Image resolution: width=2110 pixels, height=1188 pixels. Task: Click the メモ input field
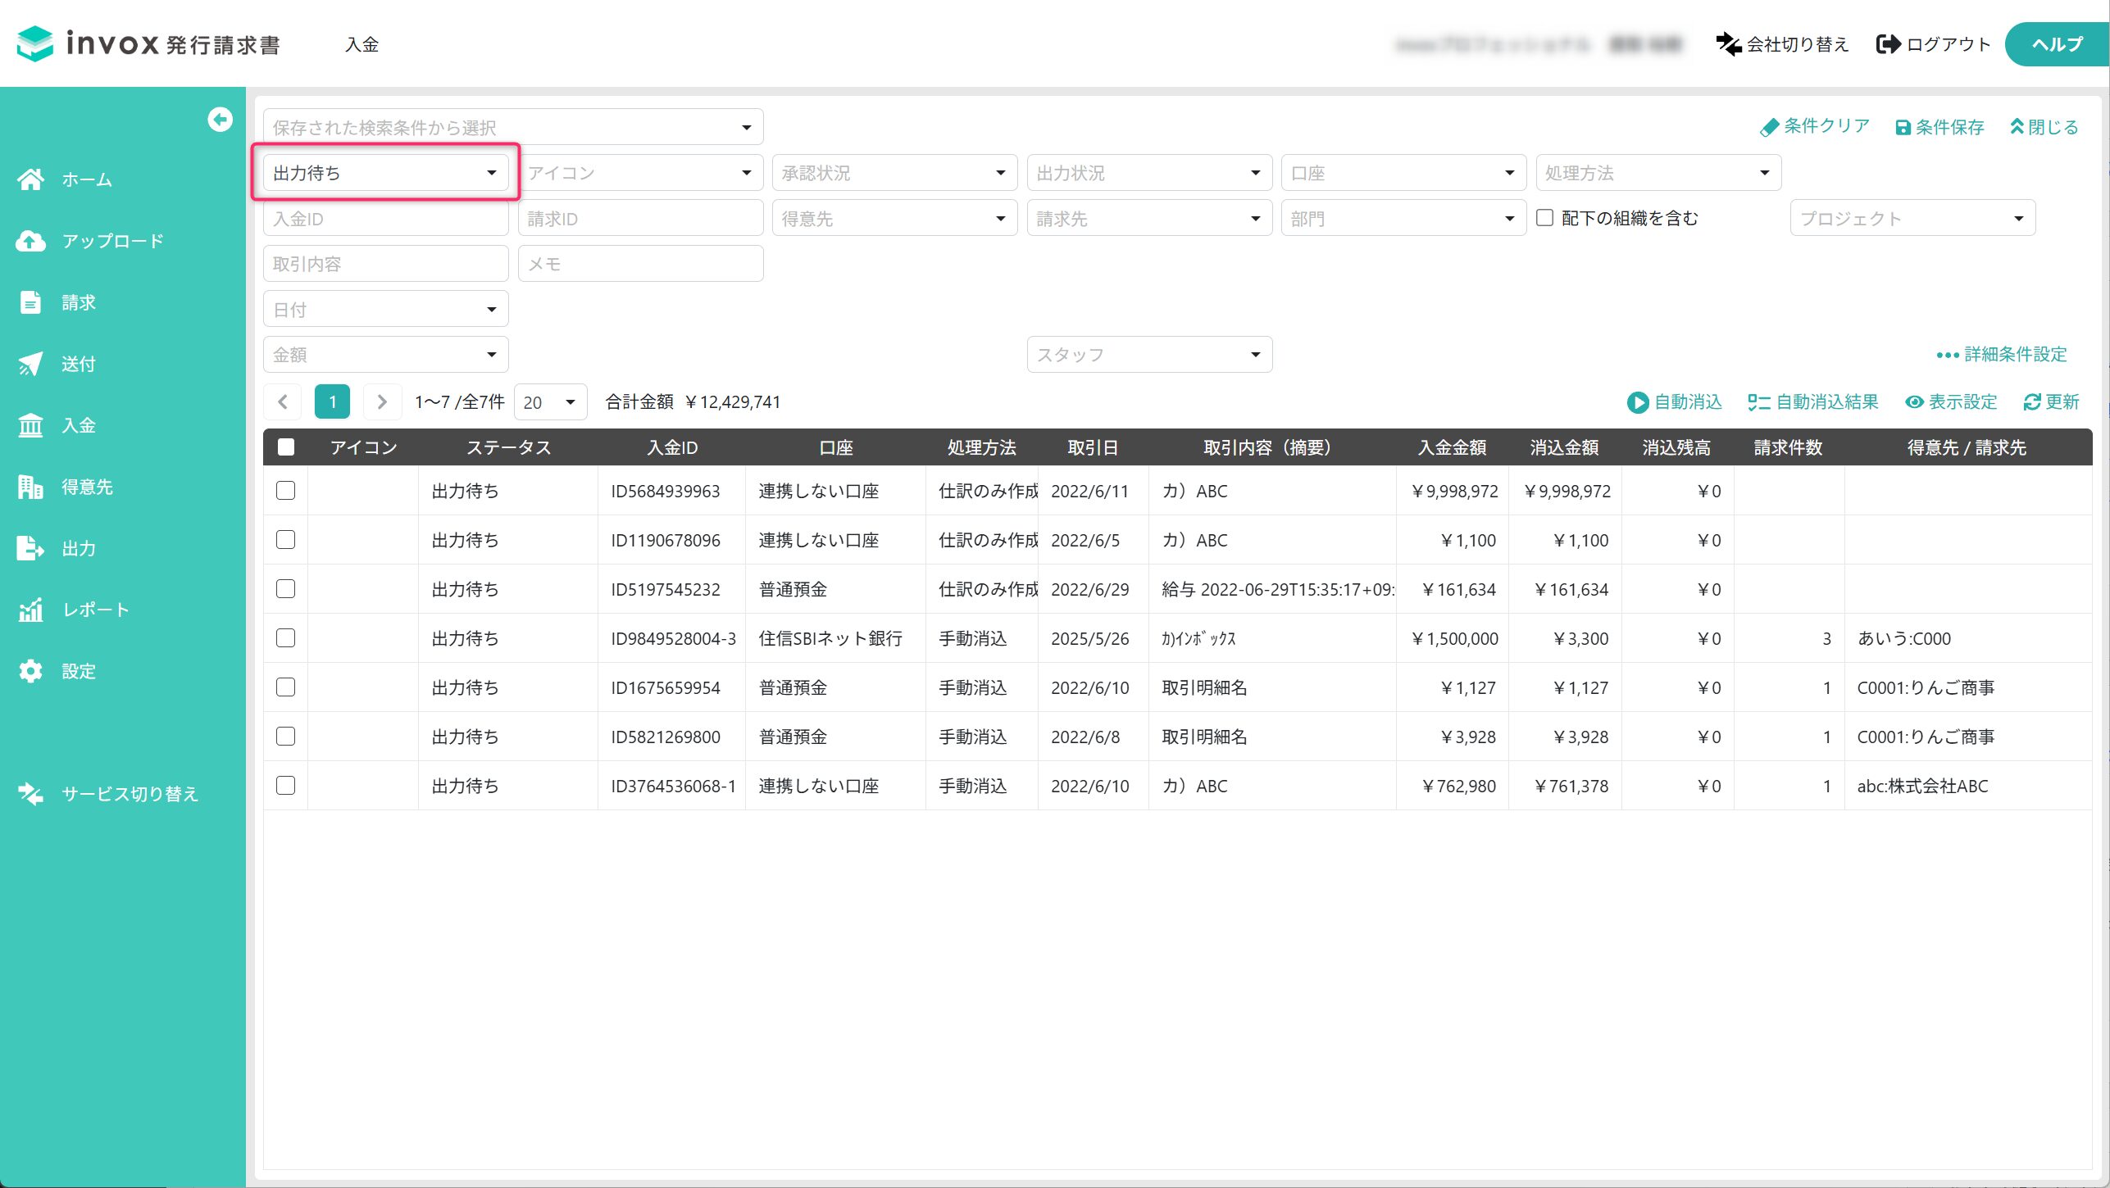[x=640, y=264]
